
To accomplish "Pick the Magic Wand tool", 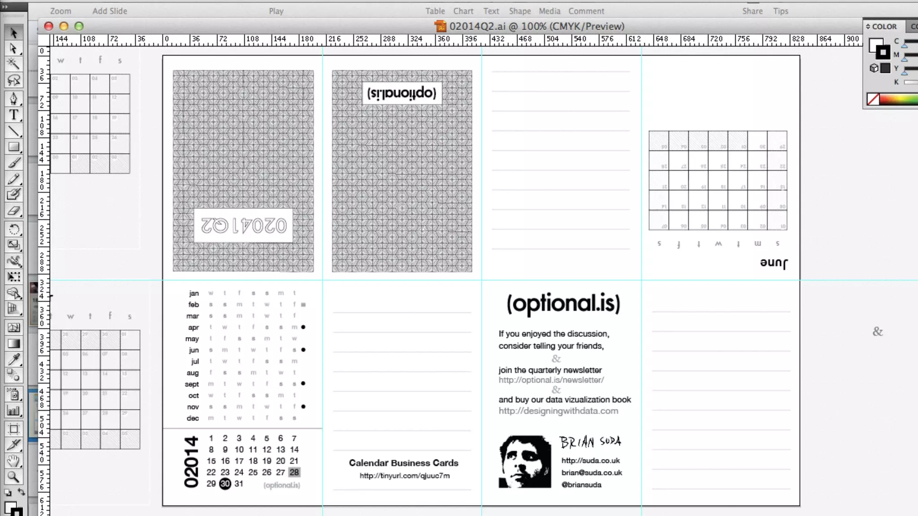I will pos(13,64).
